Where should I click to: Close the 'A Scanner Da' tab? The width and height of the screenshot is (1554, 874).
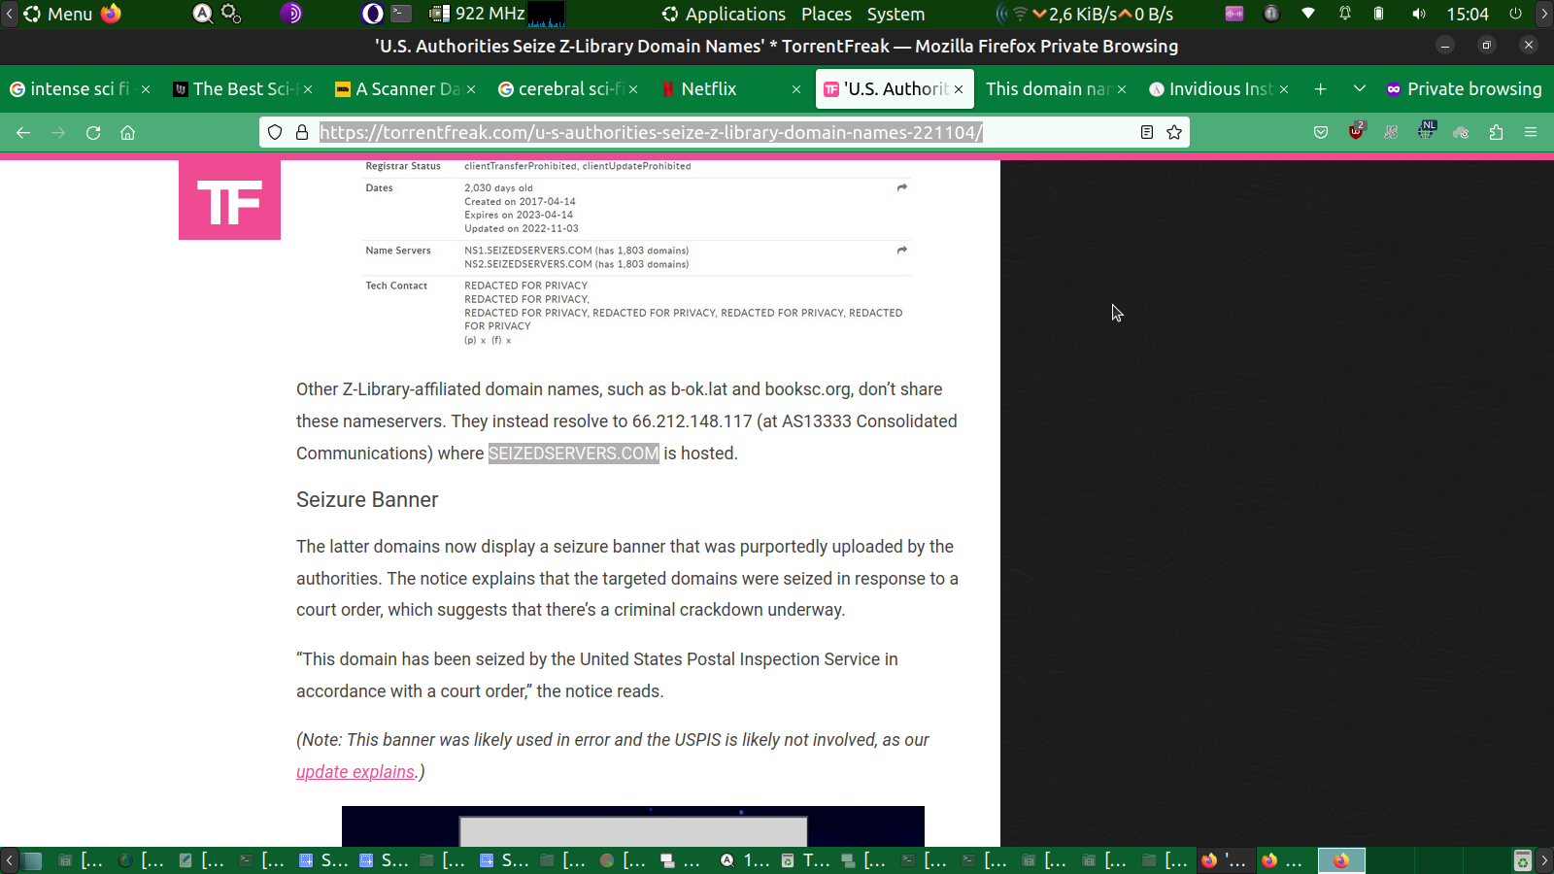pos(471,89)
